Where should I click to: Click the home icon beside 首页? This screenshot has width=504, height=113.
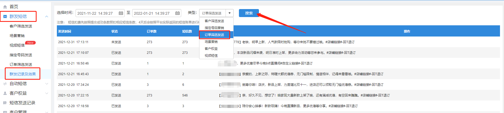click(5, 7)
